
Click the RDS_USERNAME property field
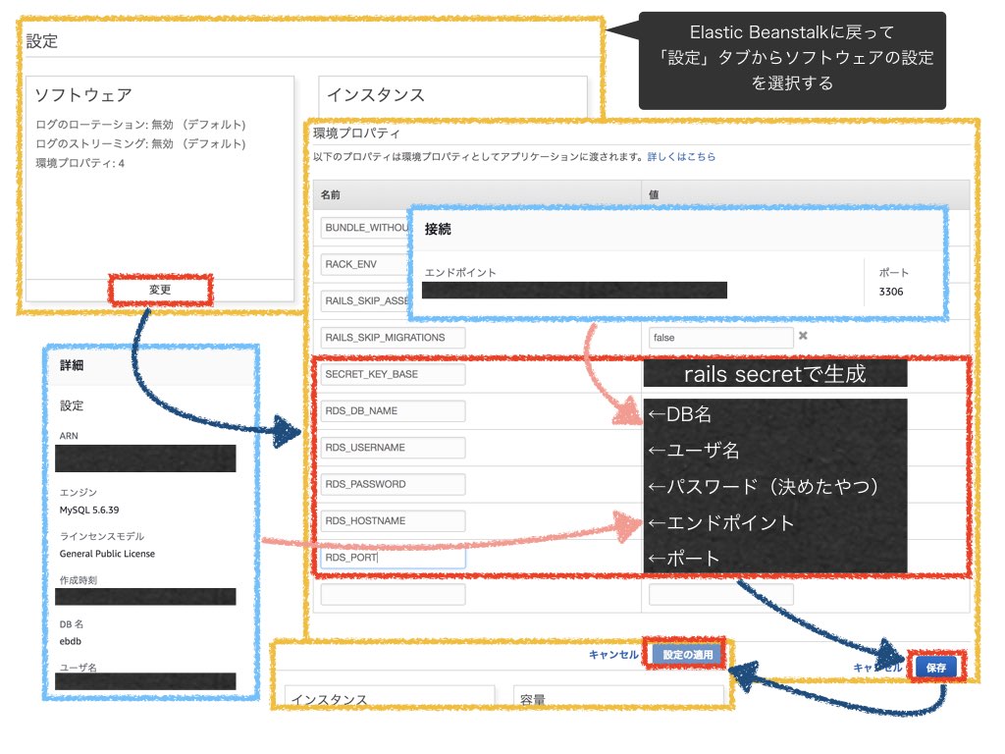[393, 448]
